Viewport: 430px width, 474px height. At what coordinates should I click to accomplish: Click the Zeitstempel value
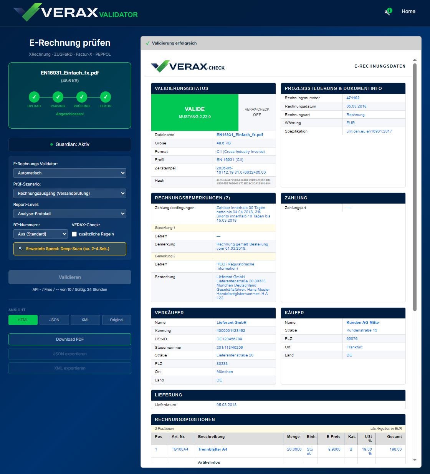coord(241,170)
